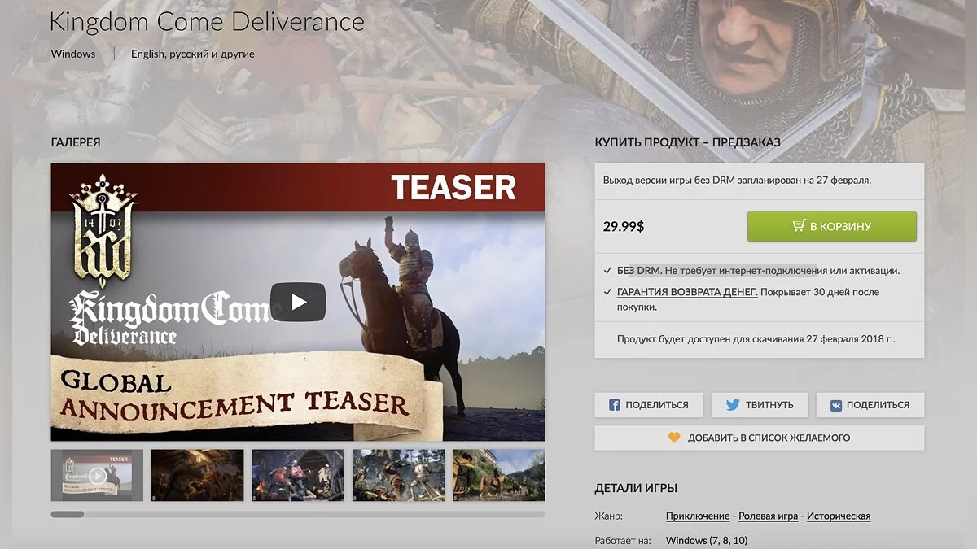Select the teaser video thumbnail in gallery
The image size is (977, 549).
(97, 475)
